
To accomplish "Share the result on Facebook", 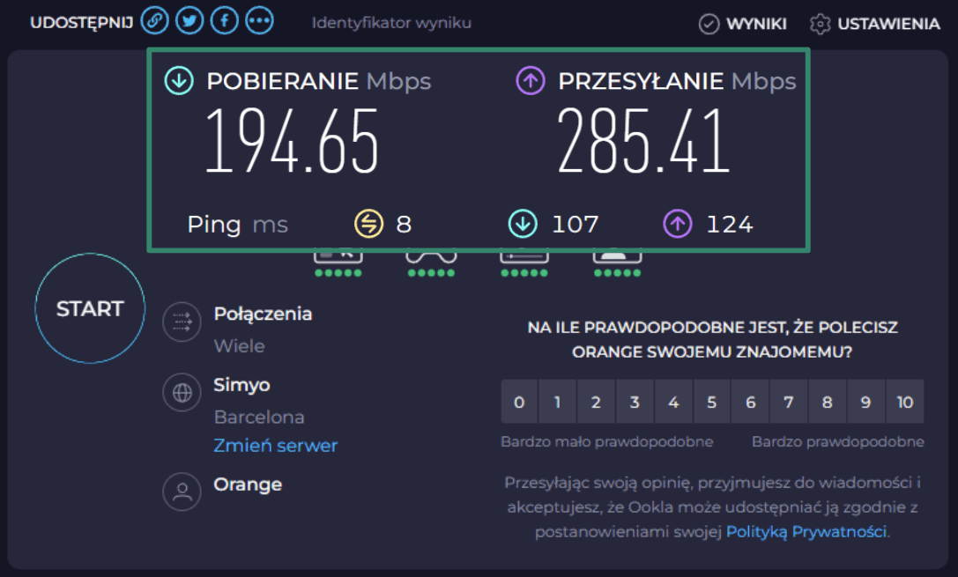I will pyautogui.click(x=225, y=19).
